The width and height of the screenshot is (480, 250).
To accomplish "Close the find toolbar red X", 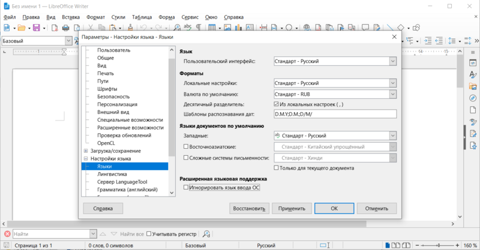I will coord(7,234).
